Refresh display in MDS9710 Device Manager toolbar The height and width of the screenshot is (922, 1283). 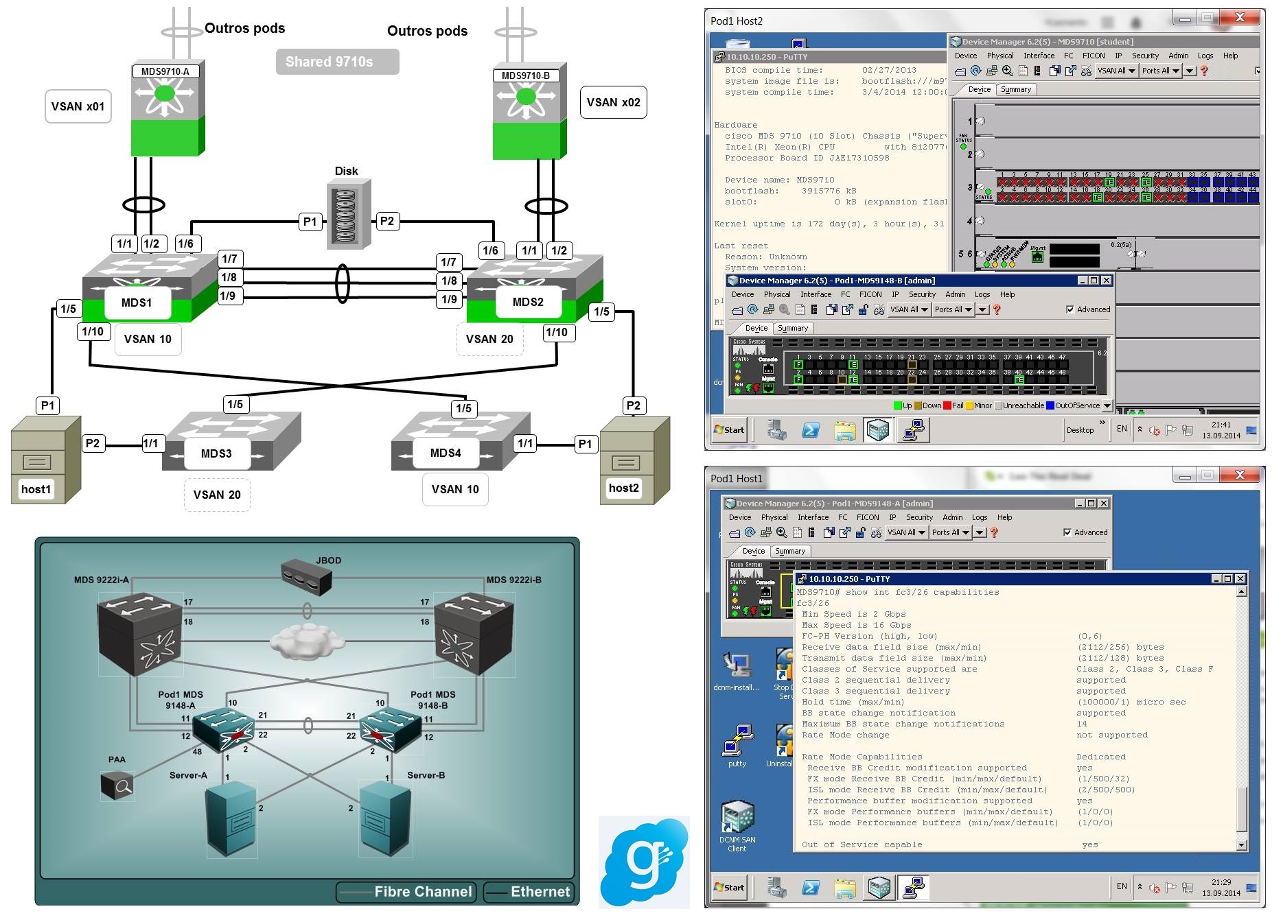click(x=975, y=71)
